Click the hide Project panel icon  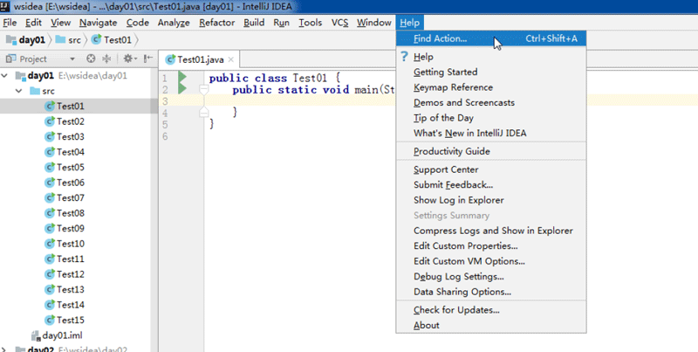coord(148,59)
